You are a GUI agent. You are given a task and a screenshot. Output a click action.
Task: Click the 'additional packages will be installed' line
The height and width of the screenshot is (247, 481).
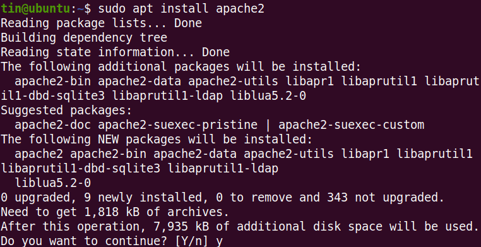coord(181,66)
